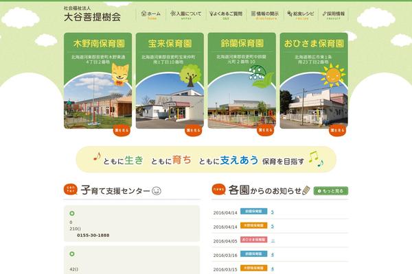Viewport: 412px width, 274px height.
Task: Click the orange 木野南保育園 tag on 2016/03/15
Action: click(253, 268)
